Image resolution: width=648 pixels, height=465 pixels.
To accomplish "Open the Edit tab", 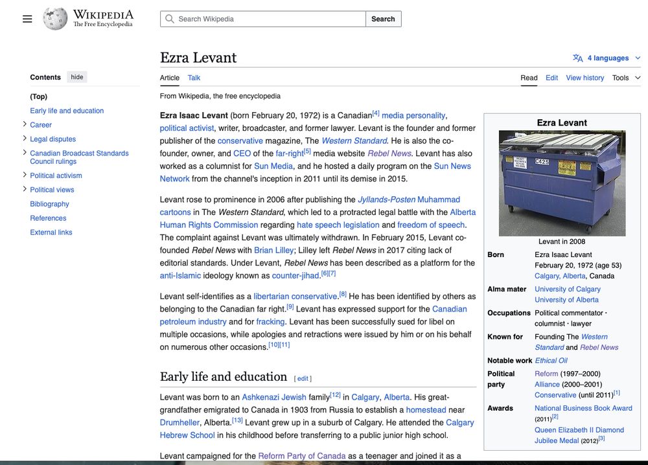I will tap(551, 78).
